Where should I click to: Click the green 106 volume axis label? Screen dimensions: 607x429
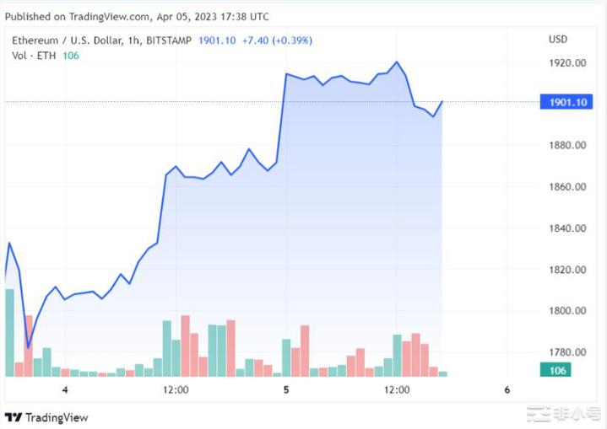click(x=558, y=370)
